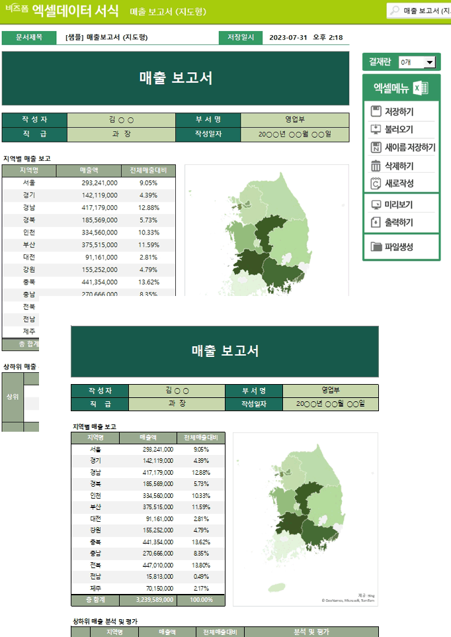Select the 지역명 column header in upper table
Screen dimensions: 451x637
29,170
